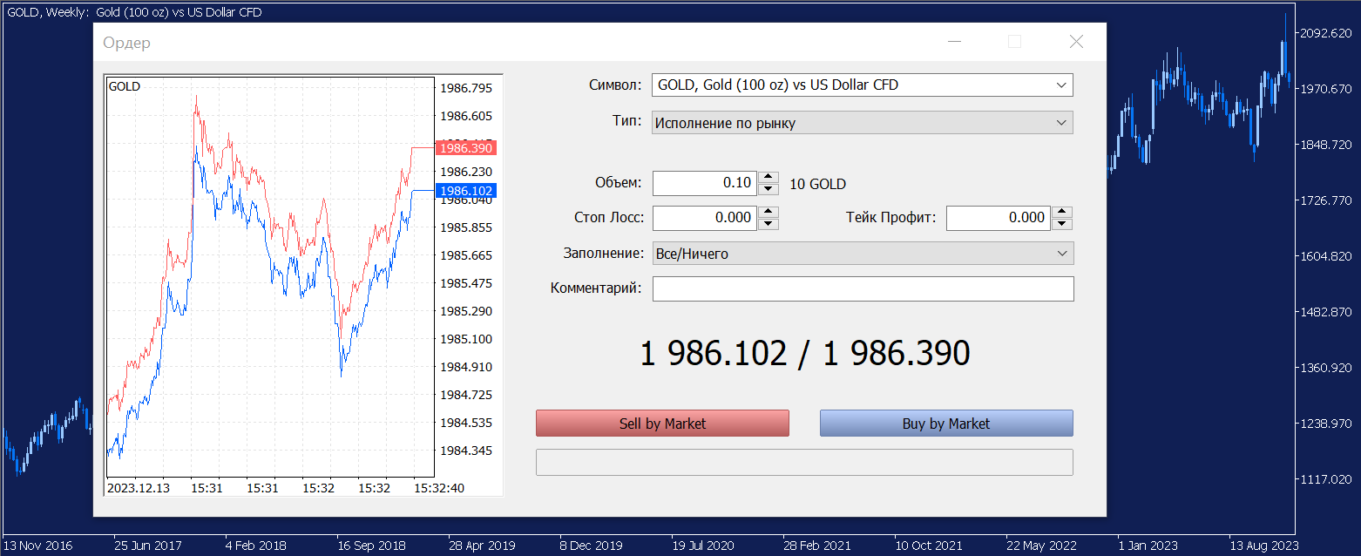Expand the Тип execution dropdown
This screenshot has width=1361, height=556.
tap(863, 123)
